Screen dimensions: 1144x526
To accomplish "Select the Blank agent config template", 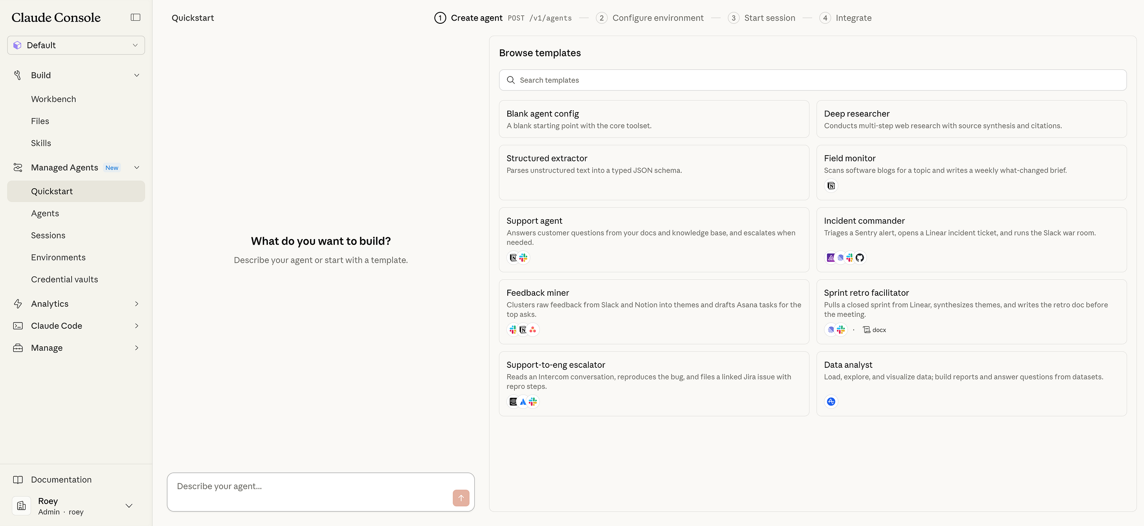I will pos(653,119).
